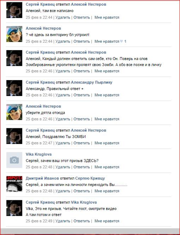Open Сергей Кривец's avatar on 'там все написано' comment
Image resolution: width=180 pixels, height=235 pixels.
(14, 10)
